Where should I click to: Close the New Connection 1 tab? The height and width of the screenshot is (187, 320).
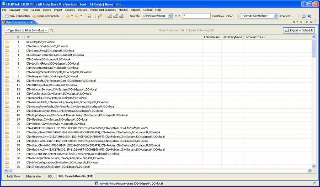(31, 22)
